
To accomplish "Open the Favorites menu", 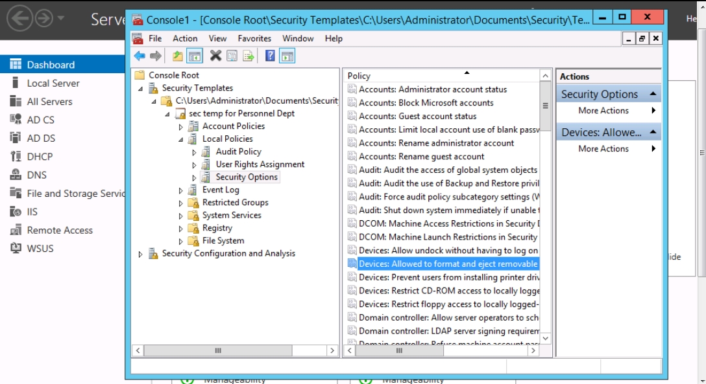I will [254, 39].
